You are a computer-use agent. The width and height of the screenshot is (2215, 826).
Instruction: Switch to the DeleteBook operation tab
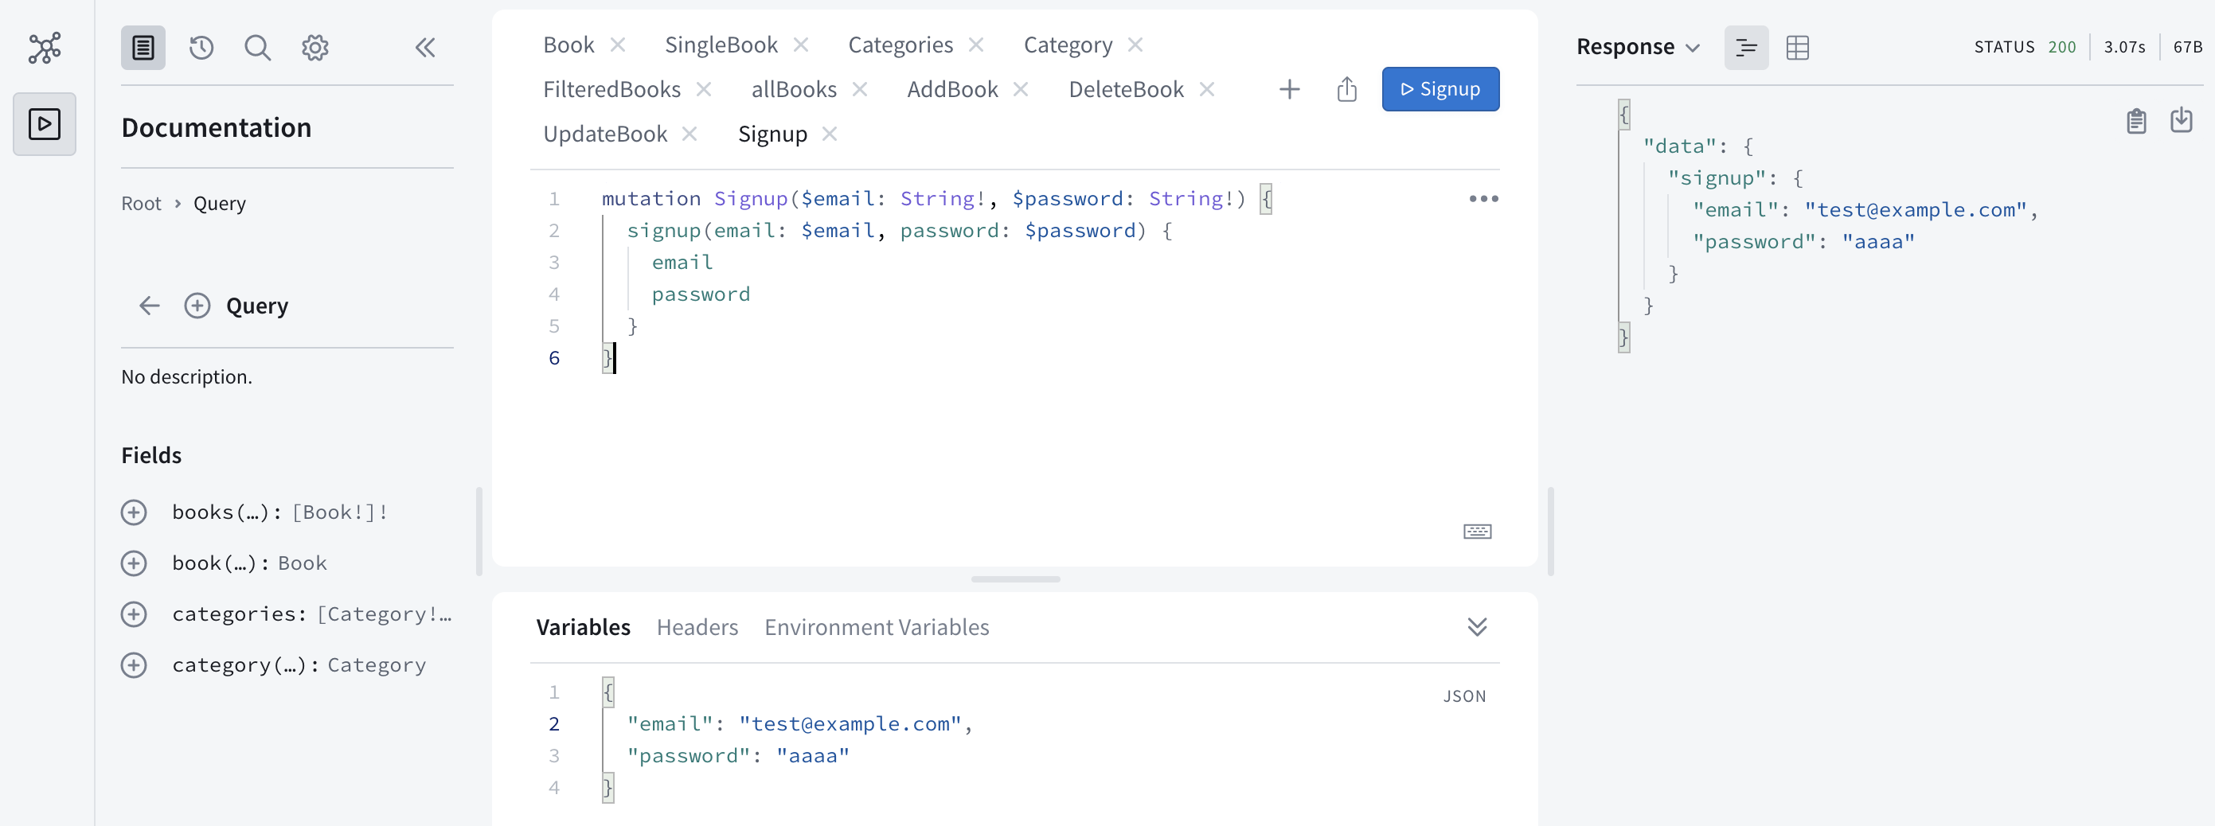(1126, 89)
